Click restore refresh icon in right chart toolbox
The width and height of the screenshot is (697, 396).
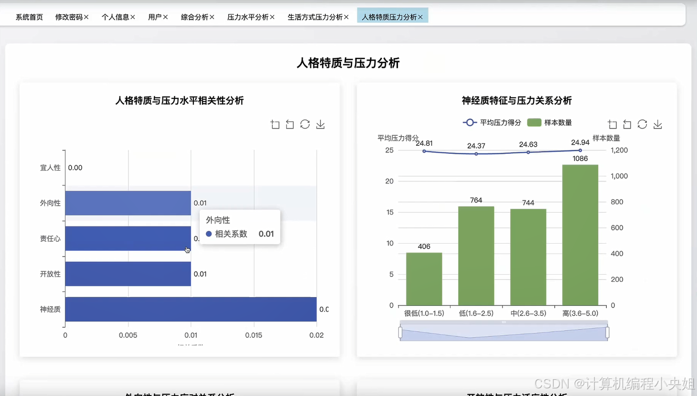(643, 124)
